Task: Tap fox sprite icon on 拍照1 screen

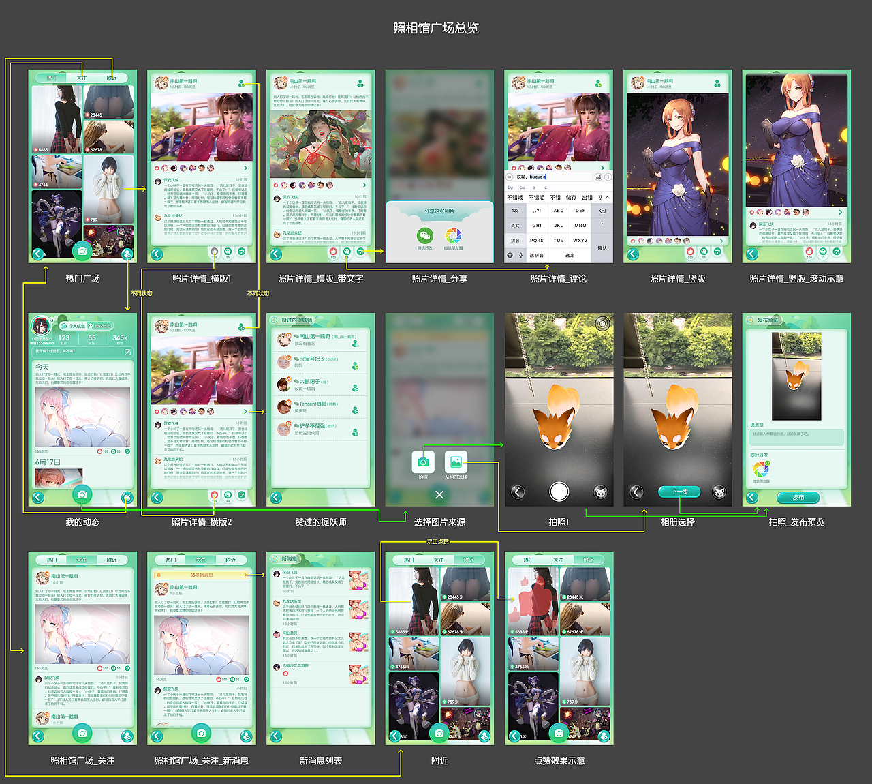Action: click(x=600, y=492)
